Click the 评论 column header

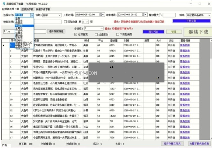(103, 40)
